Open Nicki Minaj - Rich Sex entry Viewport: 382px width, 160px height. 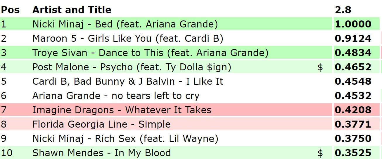coord(125,138)
